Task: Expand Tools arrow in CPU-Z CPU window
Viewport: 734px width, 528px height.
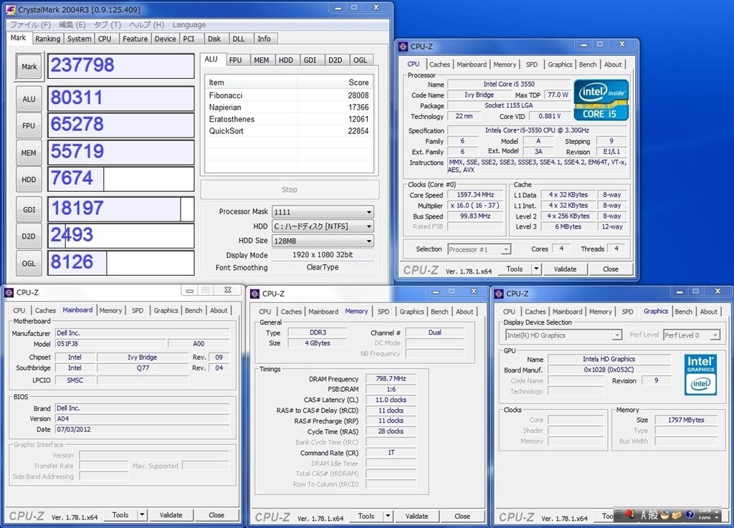Action: coord(536,269)
